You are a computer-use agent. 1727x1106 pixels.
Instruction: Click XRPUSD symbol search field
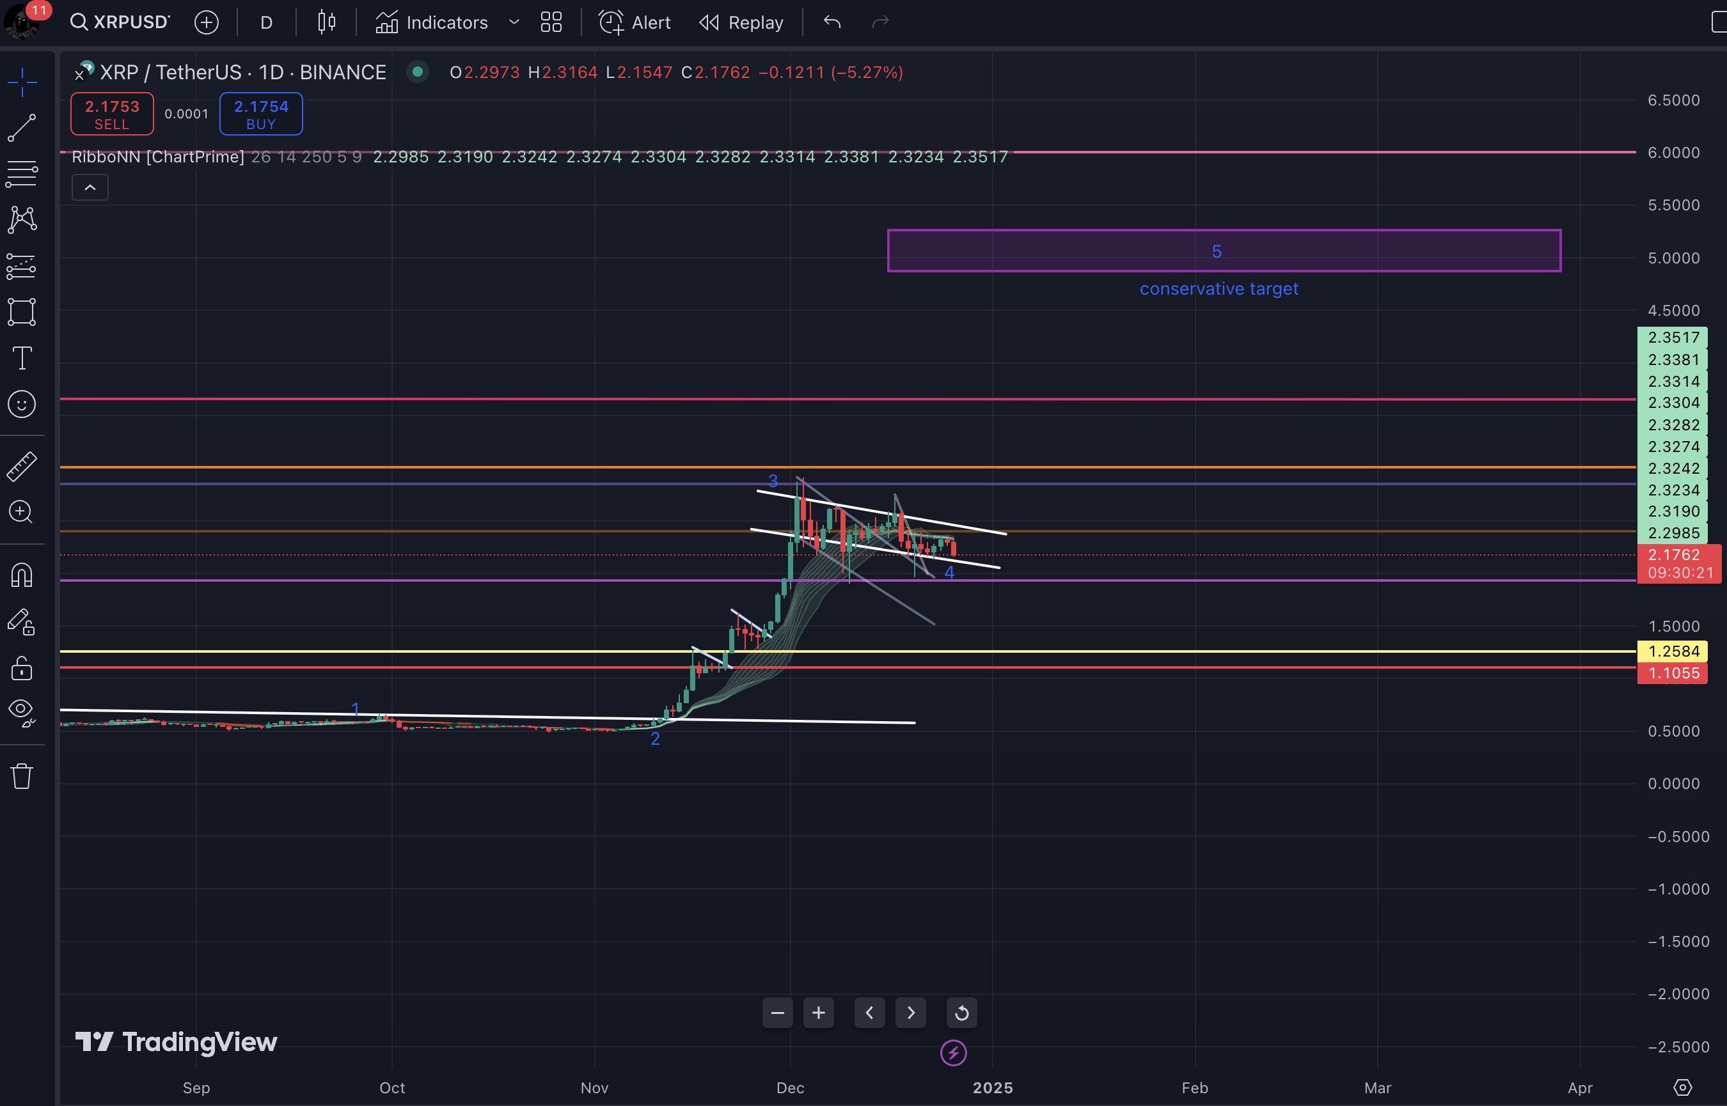[121, 22]
